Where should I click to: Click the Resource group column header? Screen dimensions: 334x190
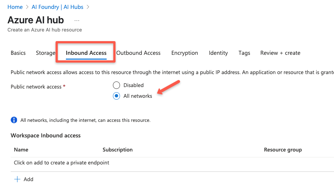coord(283,150)
